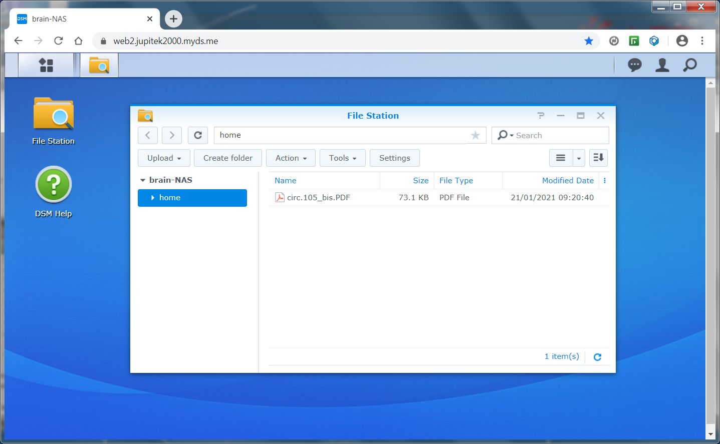Select File Station taskbar icon
Viewport: 720px width, 444px height.
(x=99, y=65)
